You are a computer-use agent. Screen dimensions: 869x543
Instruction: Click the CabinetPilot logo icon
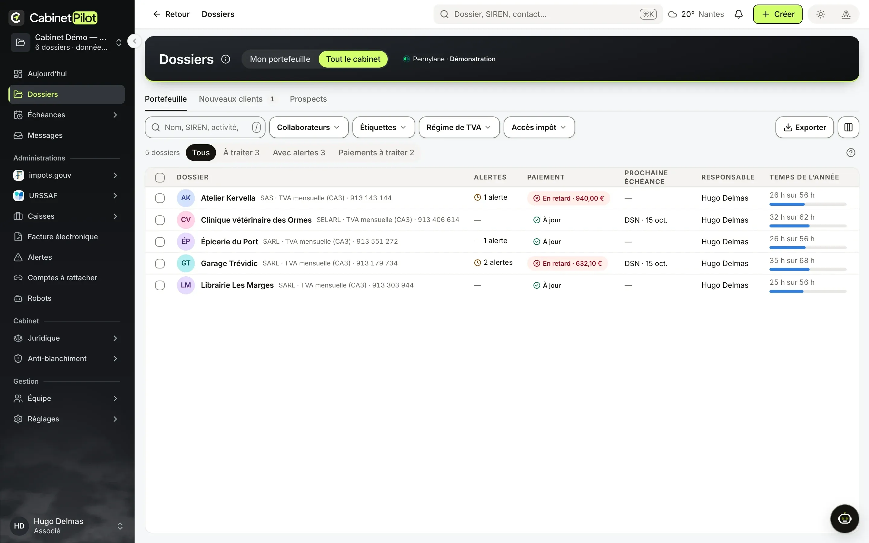coord(17,17)
